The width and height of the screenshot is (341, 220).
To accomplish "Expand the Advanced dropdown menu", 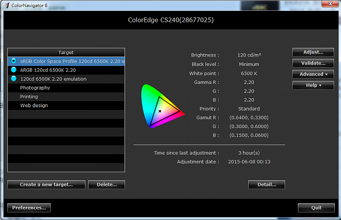I will coord(313,74).
